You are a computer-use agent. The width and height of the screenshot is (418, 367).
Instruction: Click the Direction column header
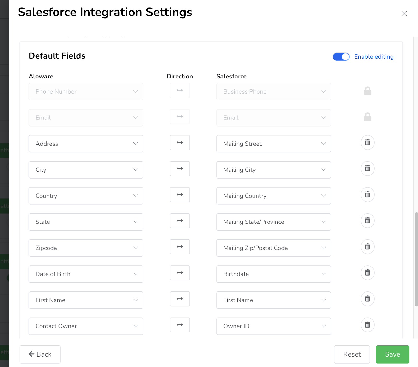point(180,76)
